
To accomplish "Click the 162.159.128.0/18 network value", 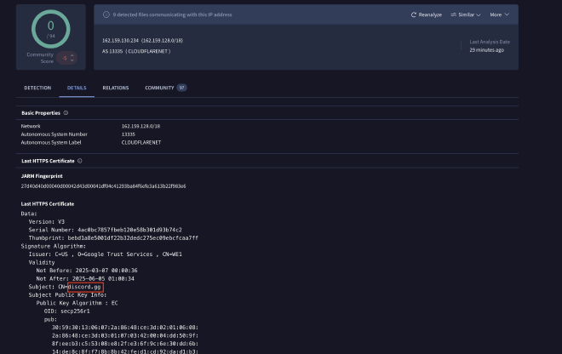I will pos(141,126).
